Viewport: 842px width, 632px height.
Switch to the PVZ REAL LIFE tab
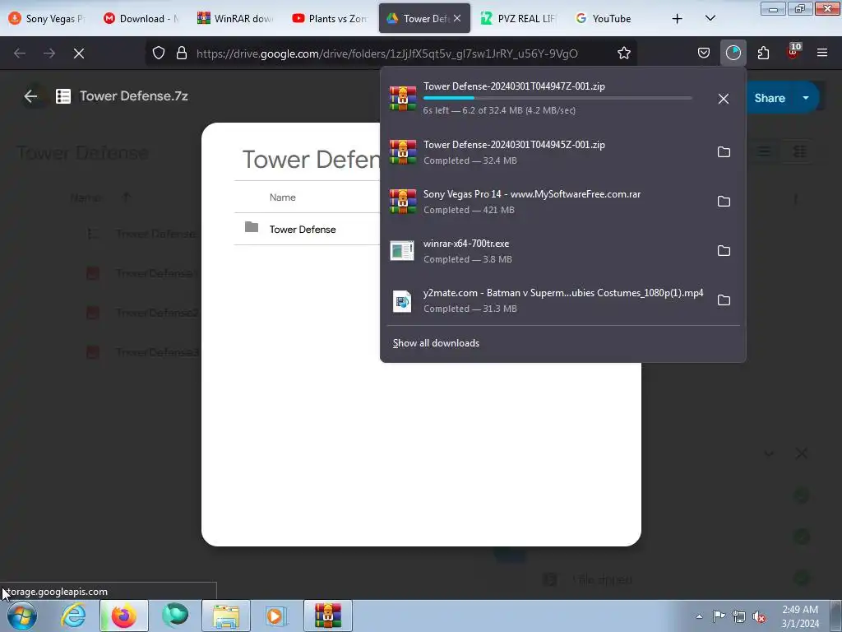(x=519, y=18)
